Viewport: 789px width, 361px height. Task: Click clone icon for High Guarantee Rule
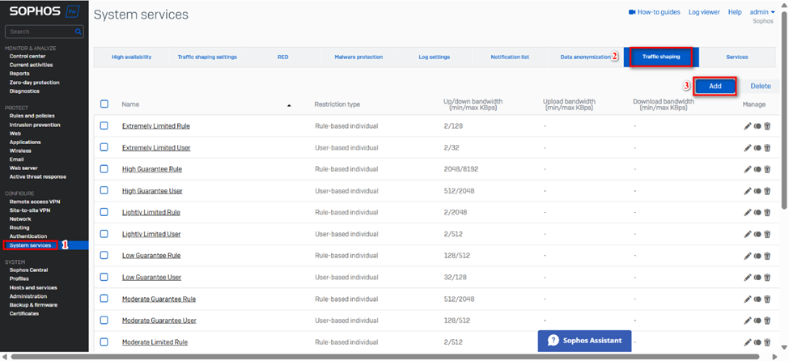757,170
